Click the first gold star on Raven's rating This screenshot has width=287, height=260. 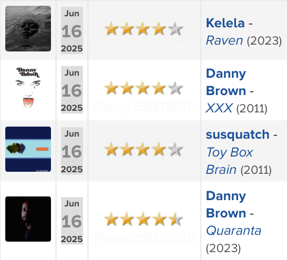tap(111, 29)
